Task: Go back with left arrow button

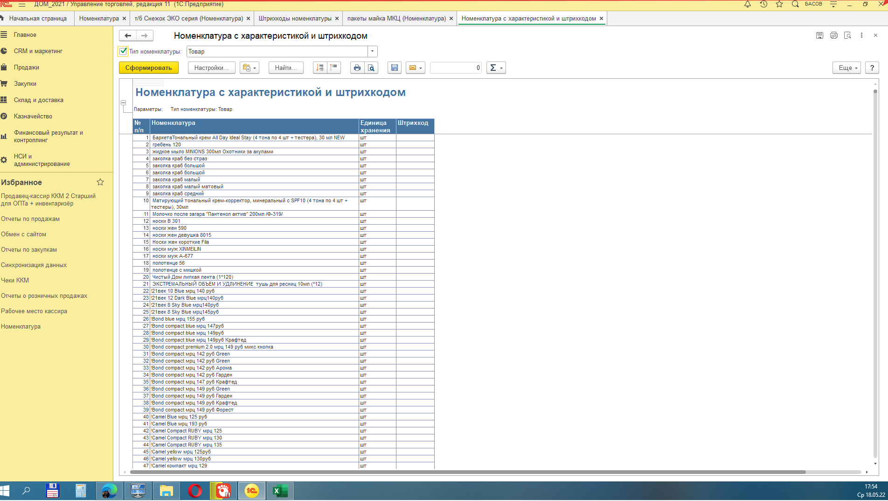Action: (128, 35)
